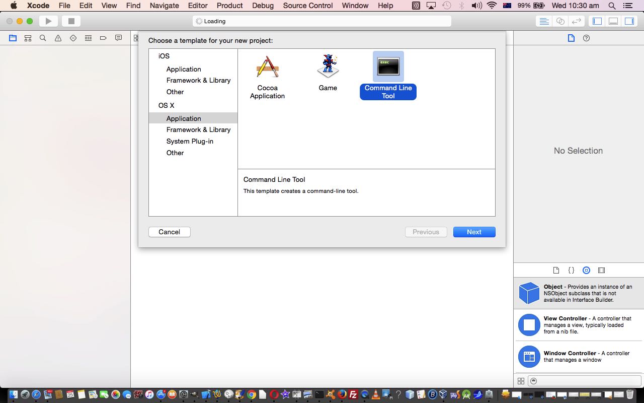Screen dimensions: 644x403
Task: Open FileZilla from the Dock
Action: [x=353, y=394]
